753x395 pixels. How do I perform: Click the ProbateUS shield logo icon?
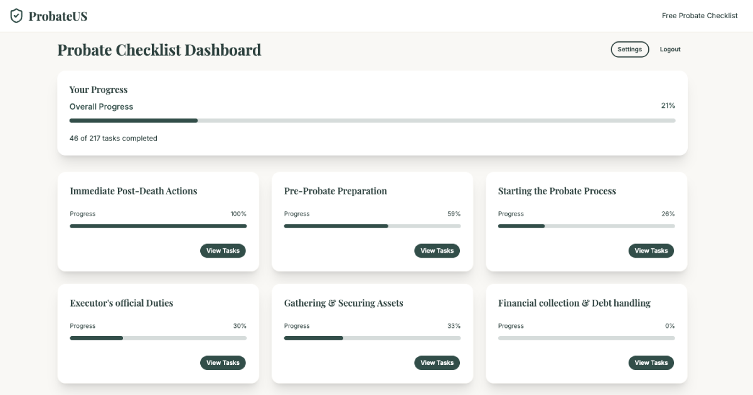pyautogui.click(x=16, y=16)
